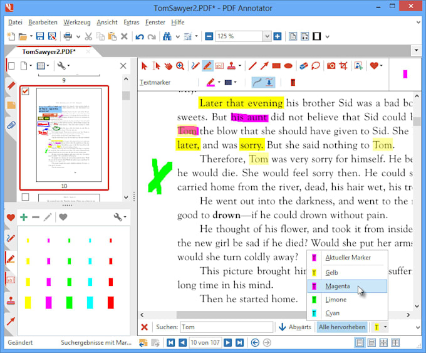Click the Abwärts search direction button
This screenshot has height=353, width=426.
pyautogui.click(x=295, y=327)
